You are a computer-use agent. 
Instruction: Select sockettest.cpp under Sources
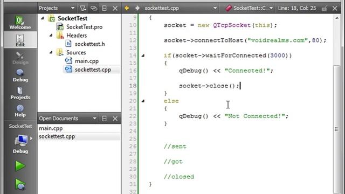(x=93, y=70)
